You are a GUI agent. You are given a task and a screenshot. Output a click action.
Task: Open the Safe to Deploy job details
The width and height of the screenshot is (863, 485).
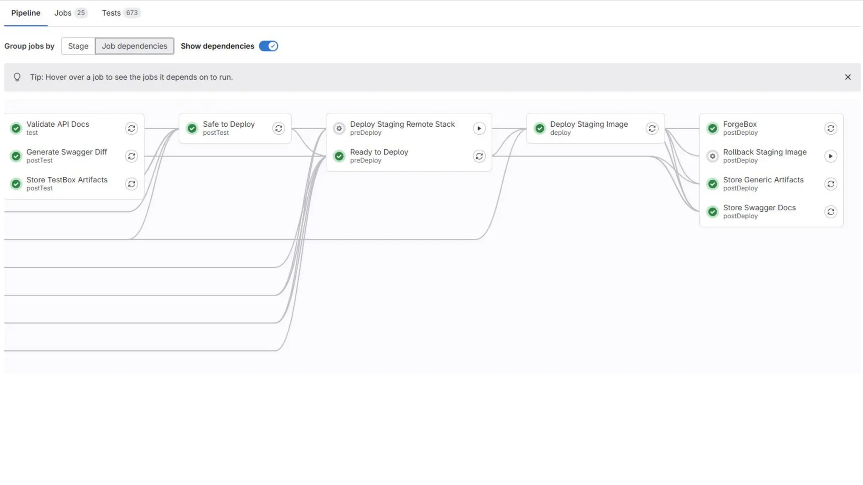[228, 128]
